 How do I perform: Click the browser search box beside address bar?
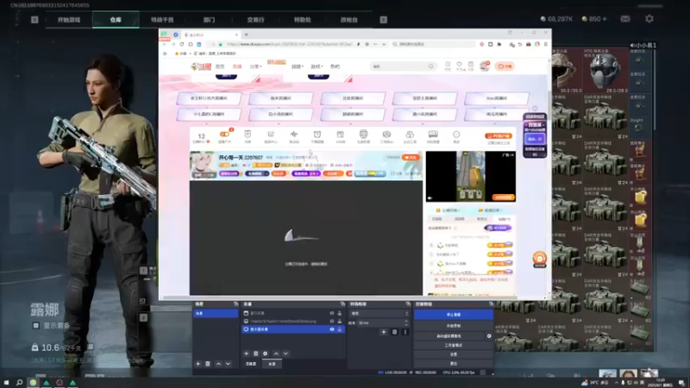pyautogui.click(x=434, y=45)
